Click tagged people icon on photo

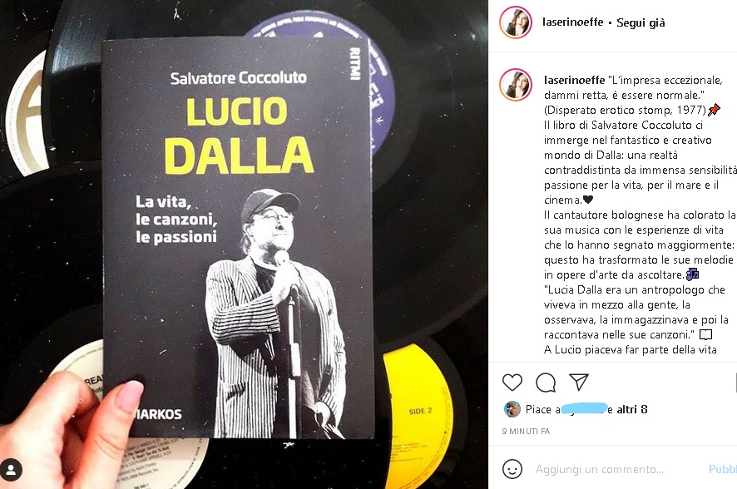[x=11, y=470]
